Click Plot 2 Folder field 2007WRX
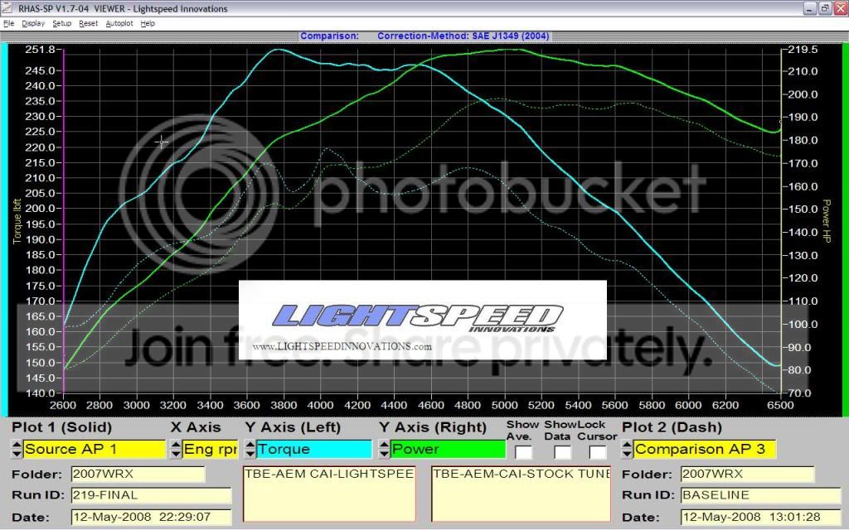Viewport: 849px width, 530px height. 747,474
